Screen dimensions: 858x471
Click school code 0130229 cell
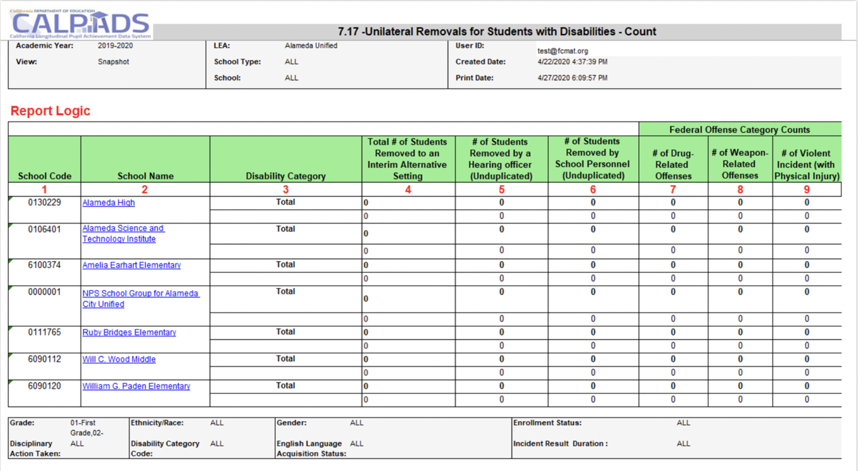(x=45, y=203)
